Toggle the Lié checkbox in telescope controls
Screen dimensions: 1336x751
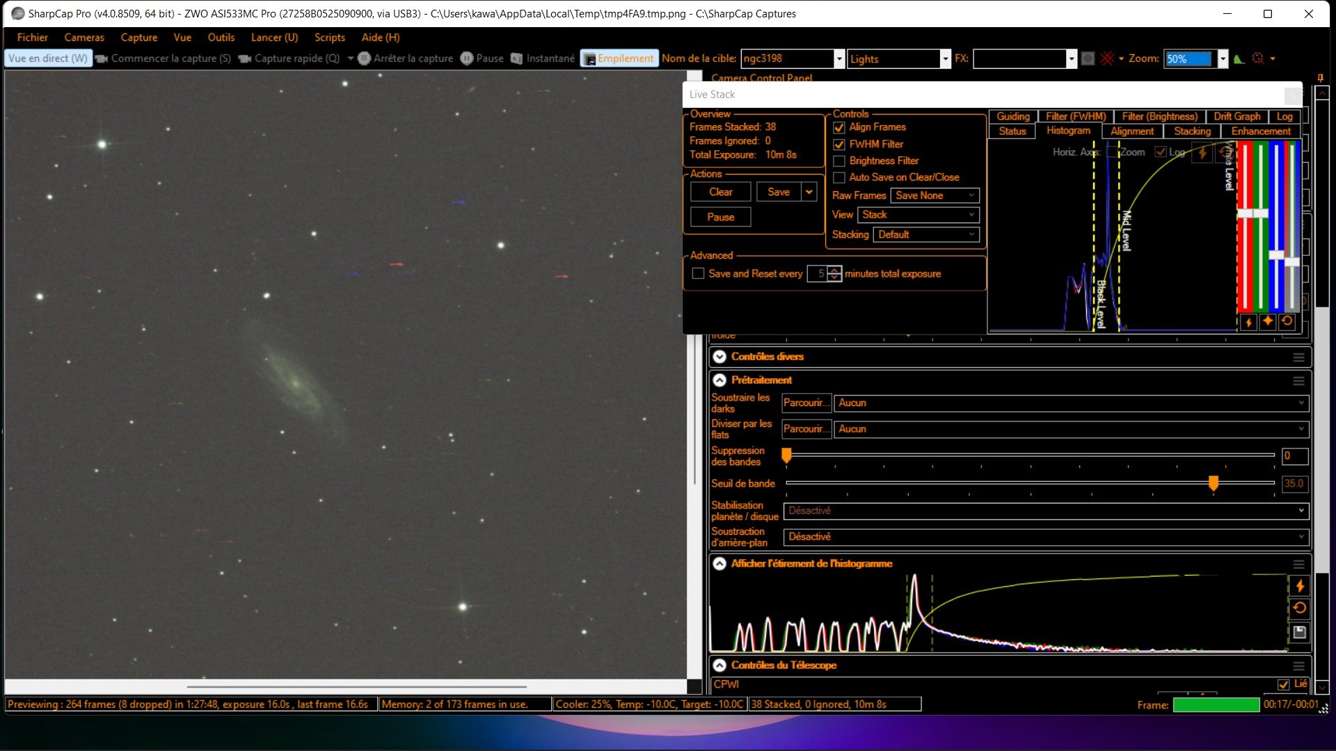pos(1284,684)
